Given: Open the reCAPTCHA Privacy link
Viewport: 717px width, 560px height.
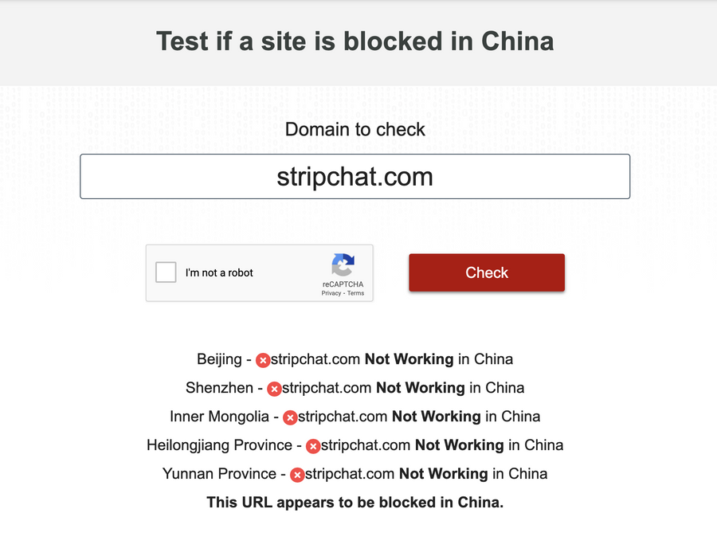Looking at the screenshot, I should coord(331,293).
